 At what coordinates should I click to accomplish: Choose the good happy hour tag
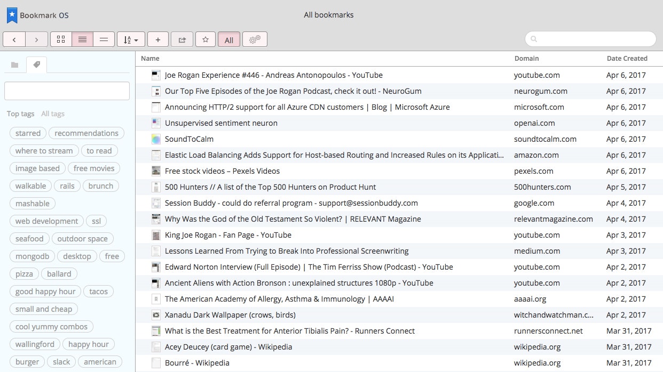(45, 292)
